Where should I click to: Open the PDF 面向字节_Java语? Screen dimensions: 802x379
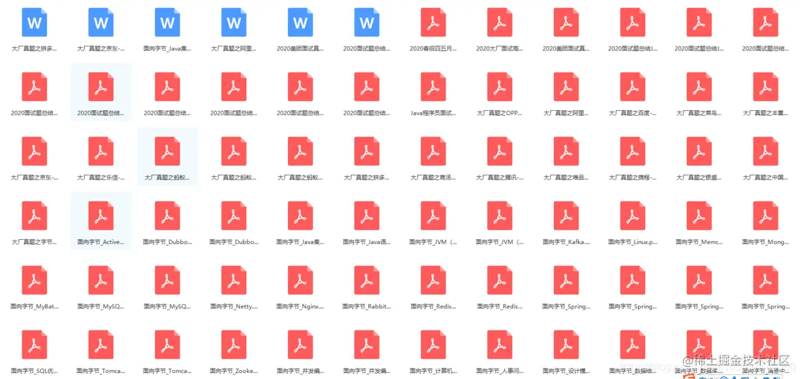[x=367, y=216]
